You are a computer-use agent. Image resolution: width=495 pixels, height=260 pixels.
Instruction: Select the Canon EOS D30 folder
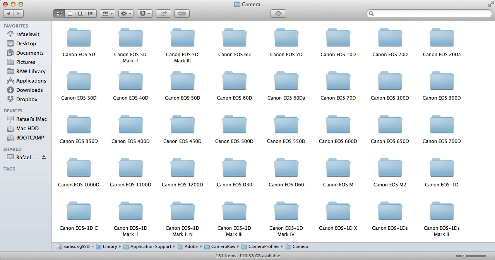pos(234,168)
